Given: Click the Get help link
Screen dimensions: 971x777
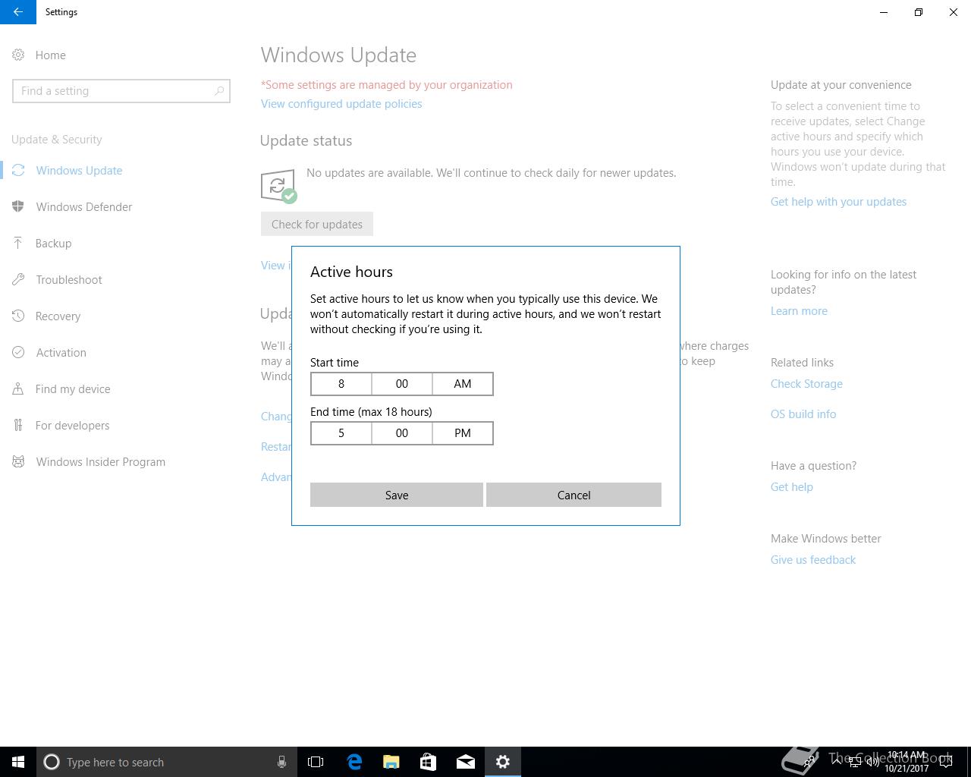Looking at the screenshot, I should pyautogui.click(x=791, y=487).
